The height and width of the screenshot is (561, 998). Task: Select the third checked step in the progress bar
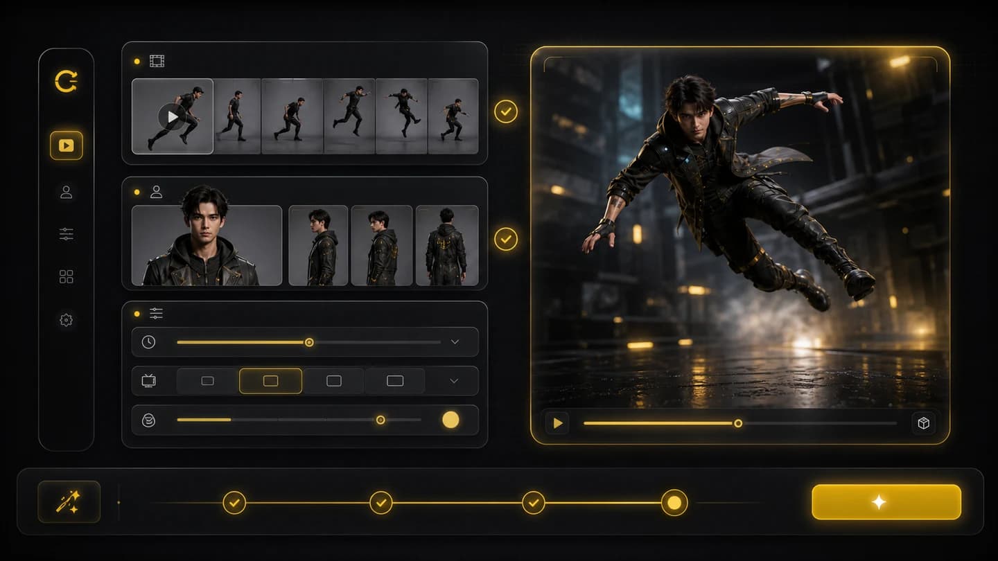click(x=533, y=503)
